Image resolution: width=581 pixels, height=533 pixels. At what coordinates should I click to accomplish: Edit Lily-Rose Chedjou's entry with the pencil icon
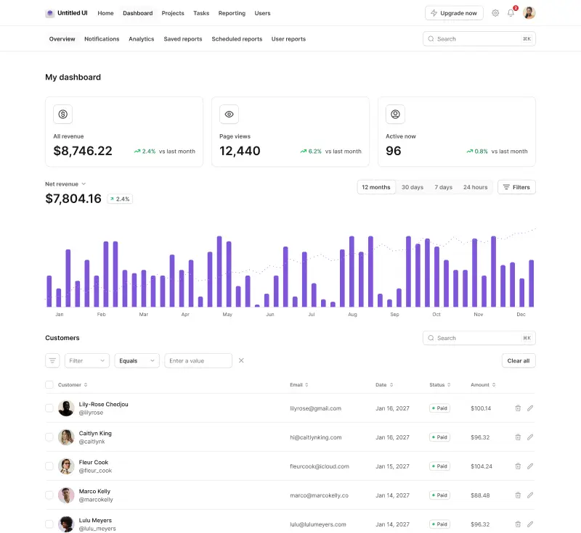[x=529, y=408]
